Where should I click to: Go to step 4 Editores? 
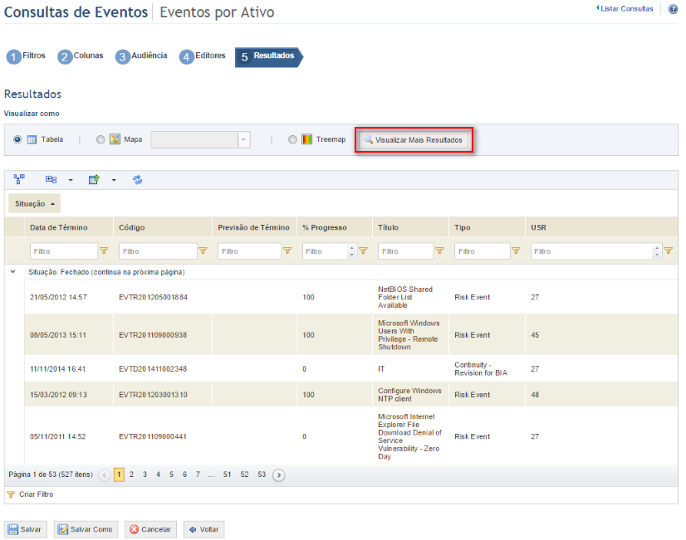(x=202, y=56)
